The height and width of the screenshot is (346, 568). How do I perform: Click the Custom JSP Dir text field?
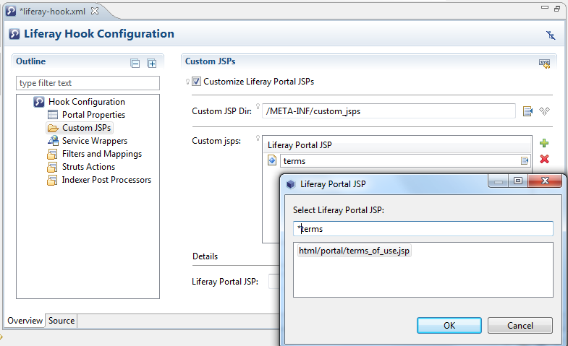point(389,111)
